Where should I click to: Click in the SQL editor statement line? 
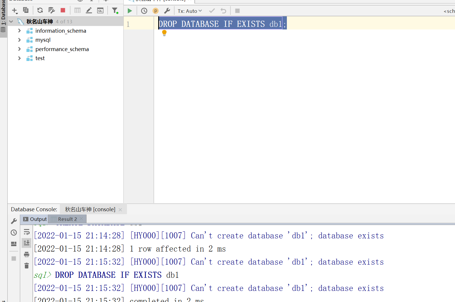pyautogui.click(x=222, y=24)
